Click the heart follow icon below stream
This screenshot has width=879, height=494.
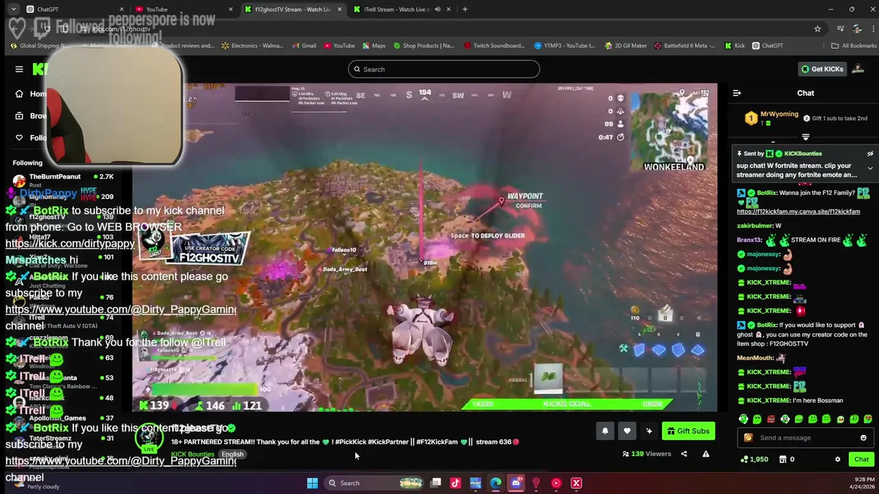pos(627,431)
